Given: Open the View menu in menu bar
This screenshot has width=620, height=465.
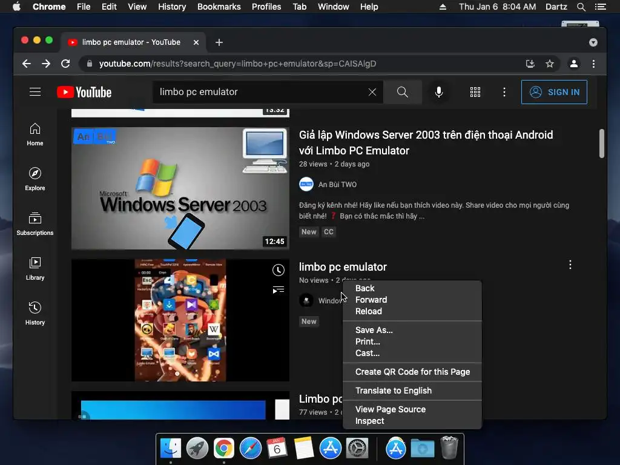Looking at the screenshot, I should [137, 7].
